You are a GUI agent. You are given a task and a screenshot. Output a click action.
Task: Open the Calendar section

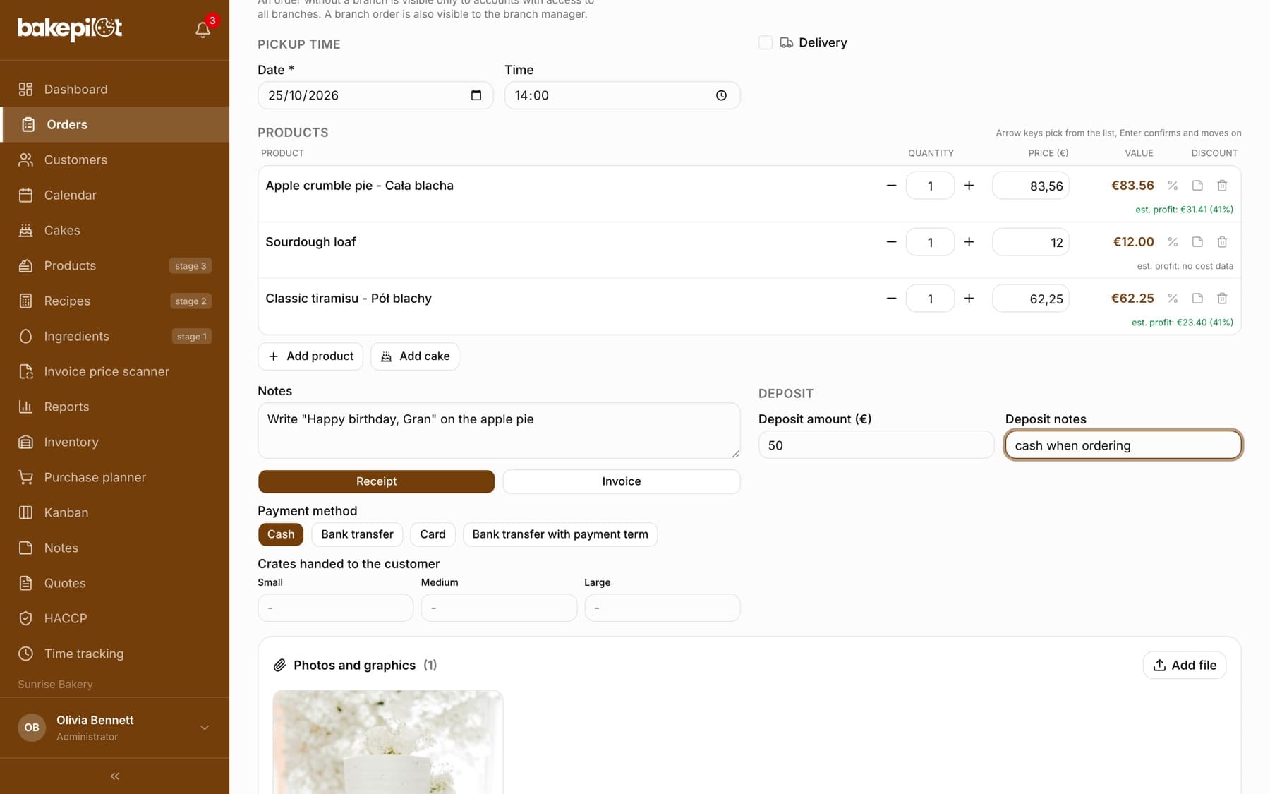(114, 195)
